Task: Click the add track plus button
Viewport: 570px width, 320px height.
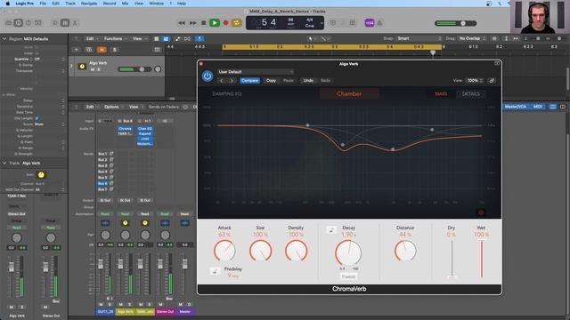Action: pos(76,50)
